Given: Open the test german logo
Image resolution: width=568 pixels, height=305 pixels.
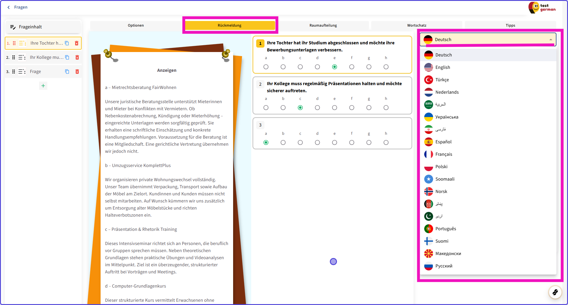Looking at the screenshot, I should coord(542,7).
